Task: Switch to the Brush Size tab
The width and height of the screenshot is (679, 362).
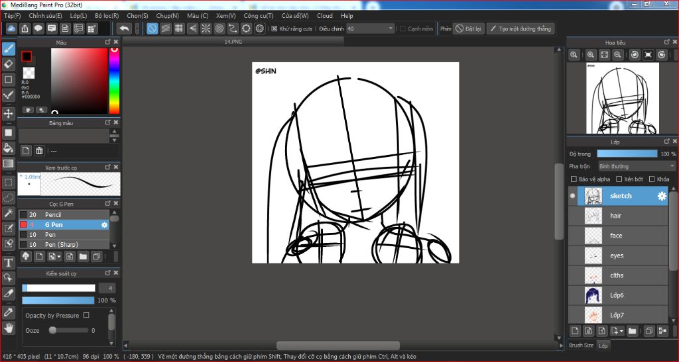Action: tap(581, 345)
